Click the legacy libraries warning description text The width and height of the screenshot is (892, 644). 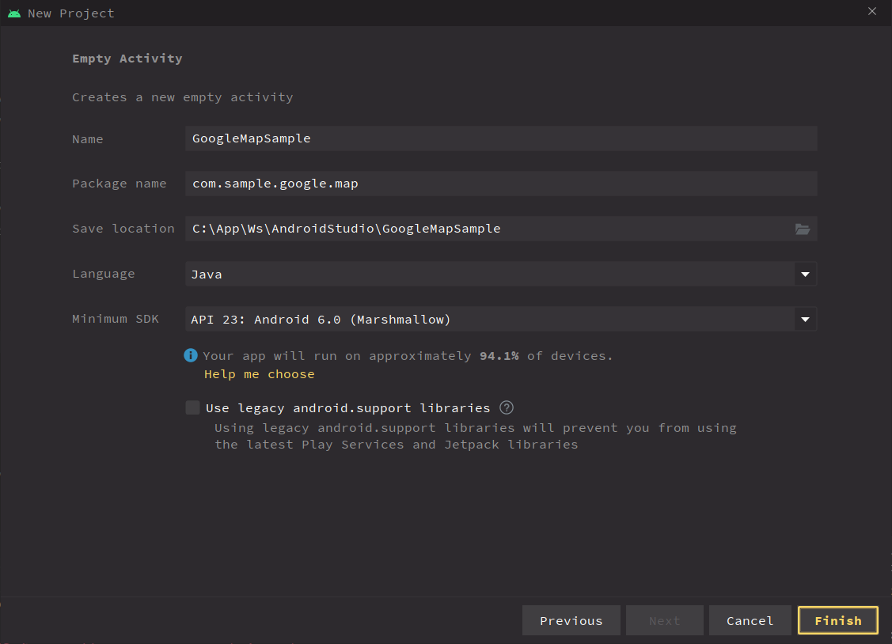[476, 436]
